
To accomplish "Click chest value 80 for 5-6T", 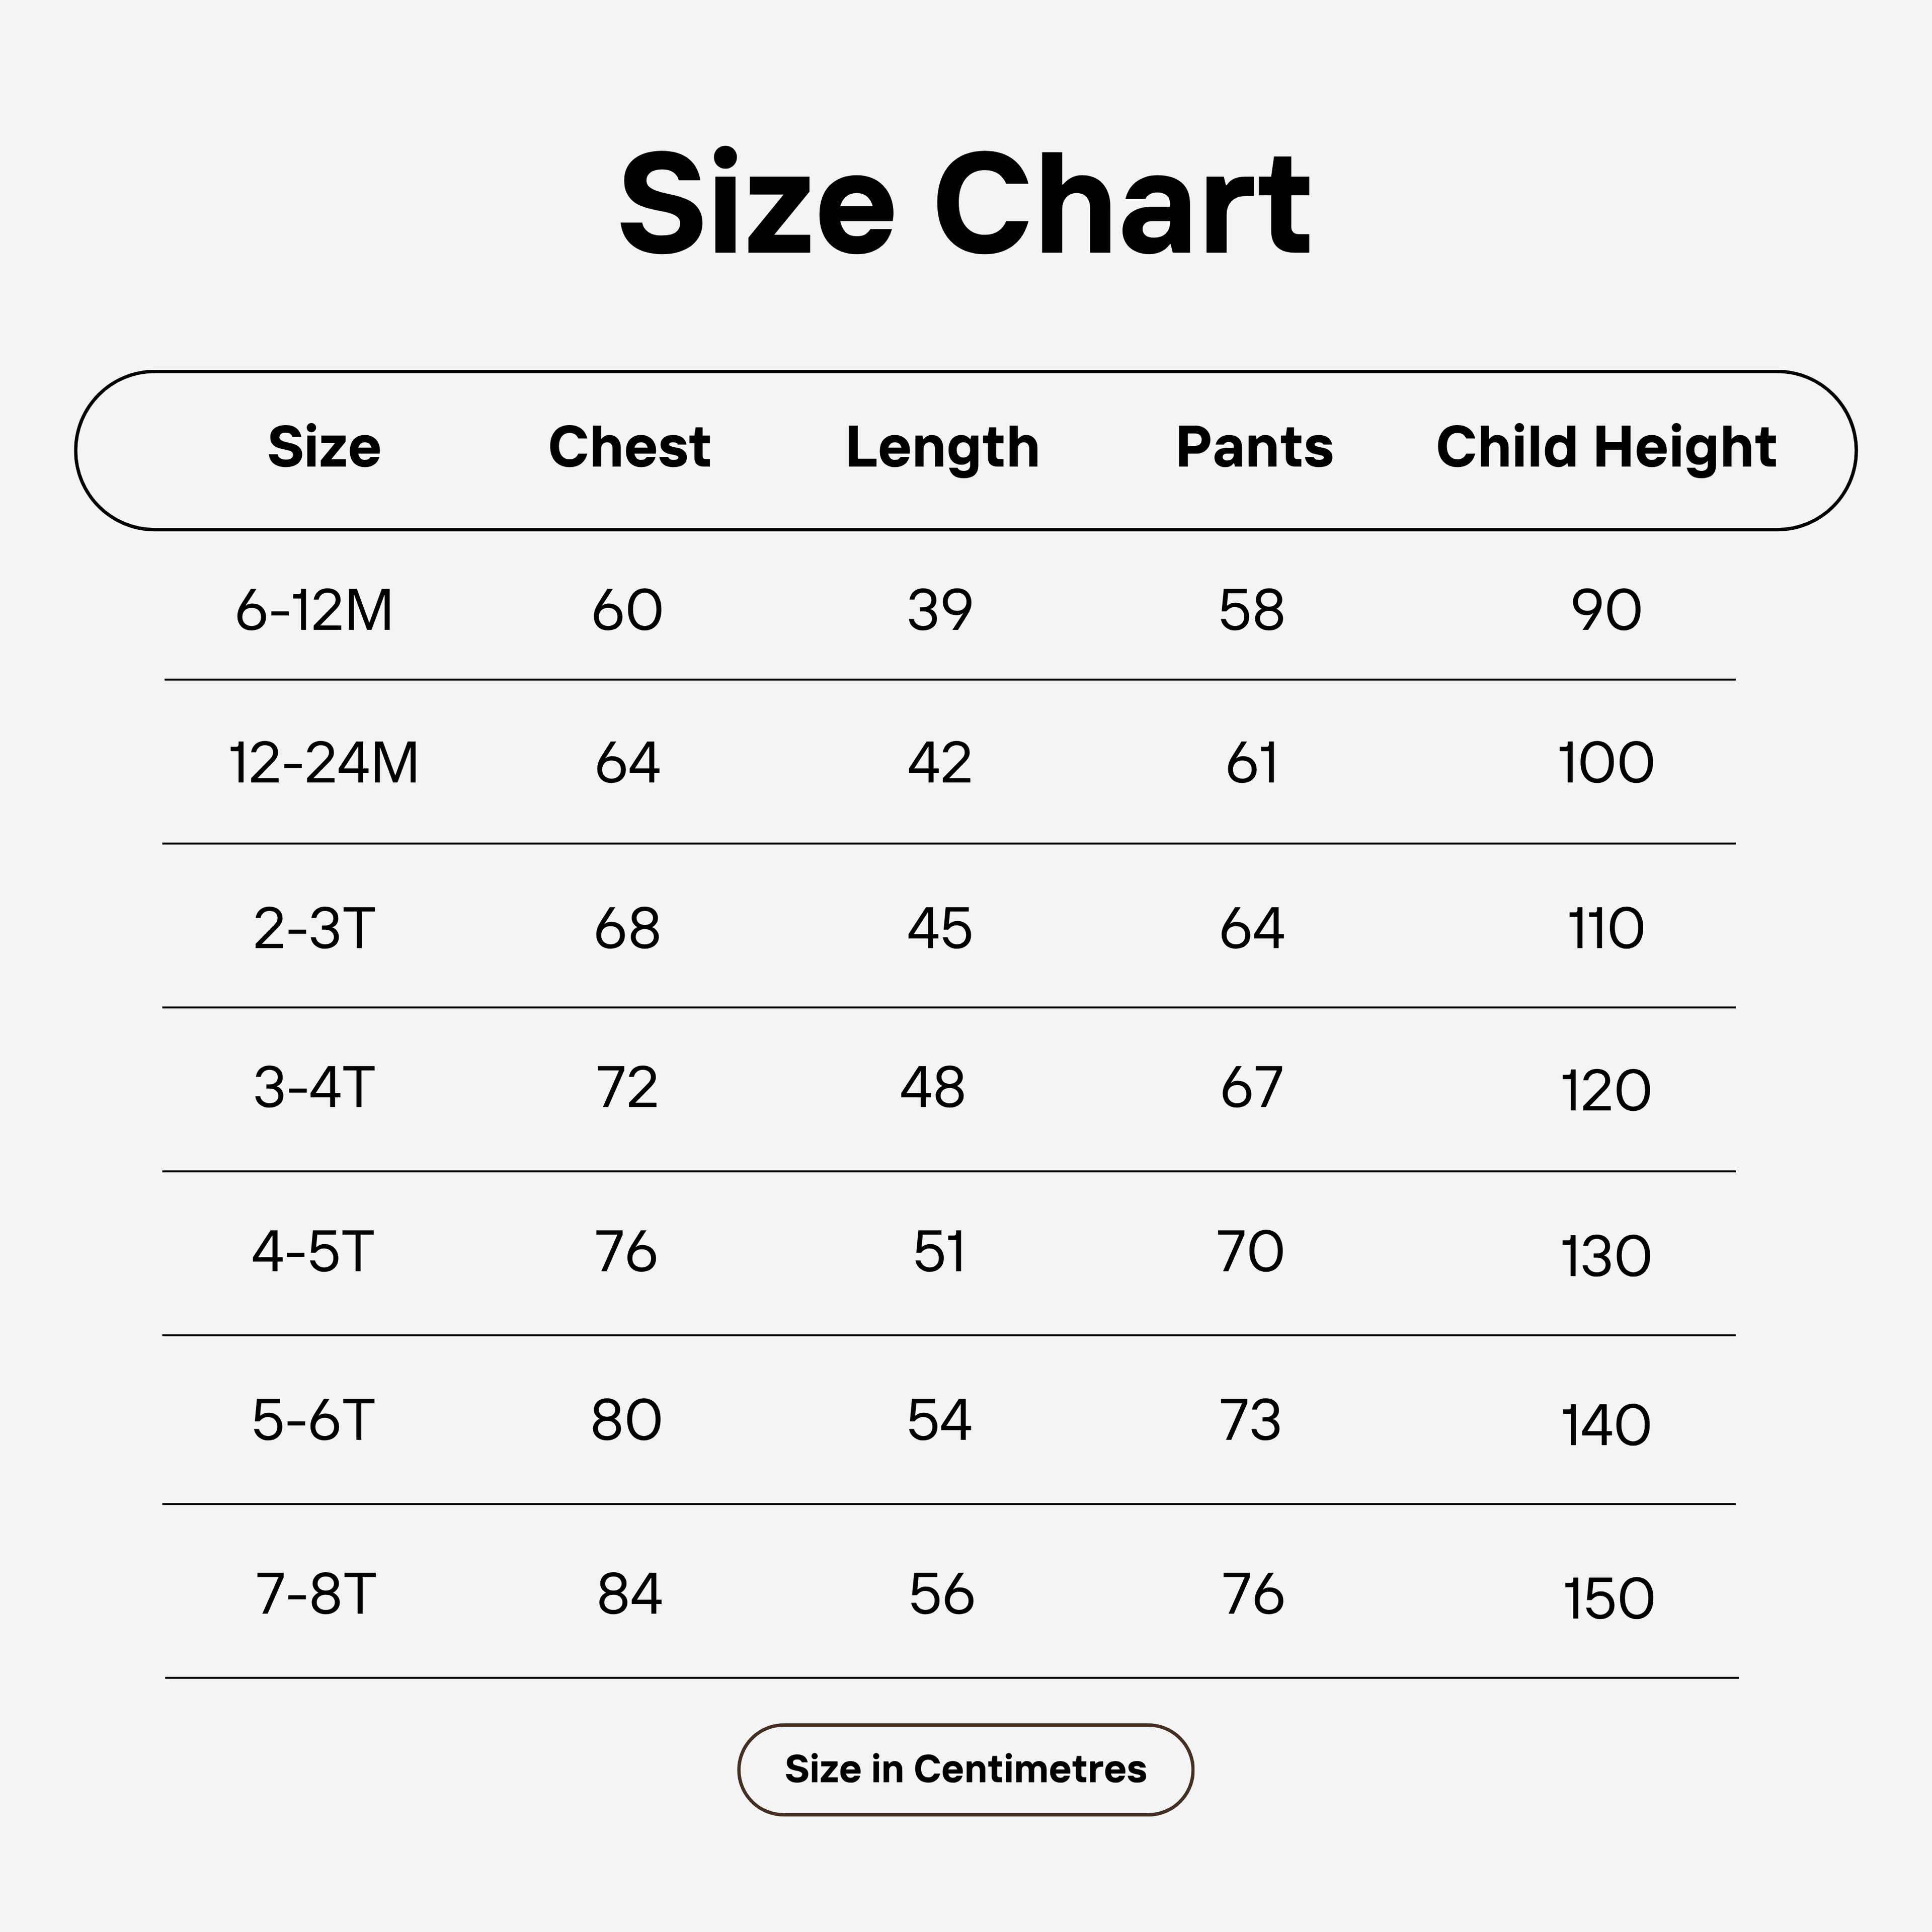I will (626, 1420).
